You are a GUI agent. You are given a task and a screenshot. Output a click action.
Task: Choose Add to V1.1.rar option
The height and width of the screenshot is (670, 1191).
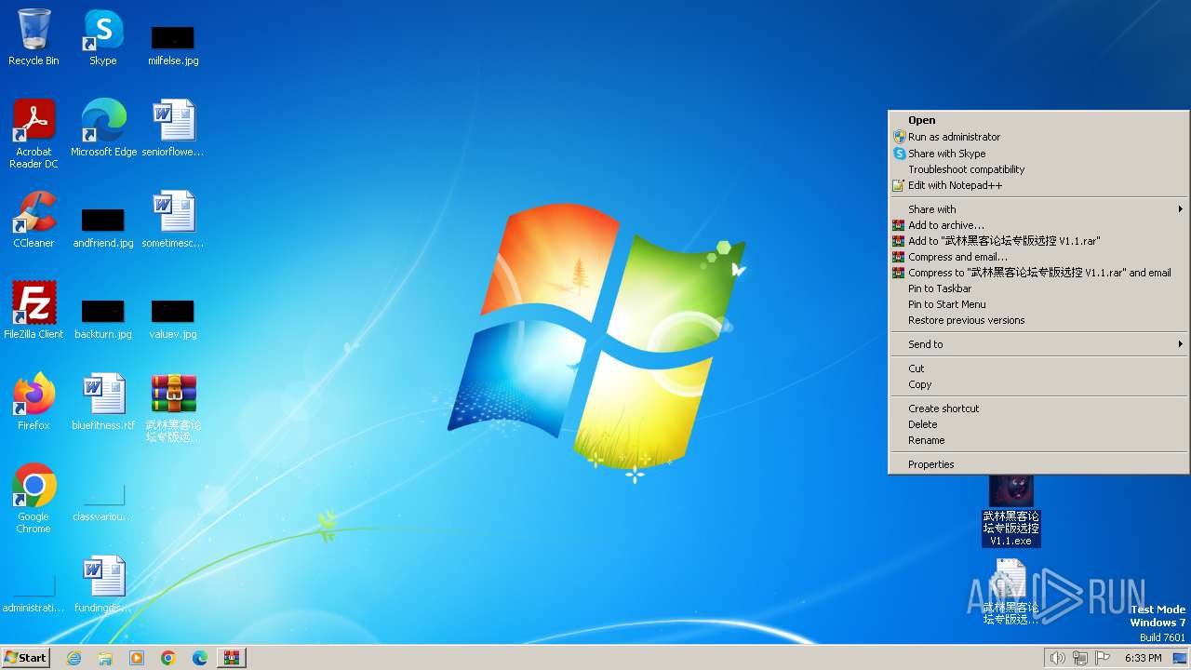[x=1038, y=241]
